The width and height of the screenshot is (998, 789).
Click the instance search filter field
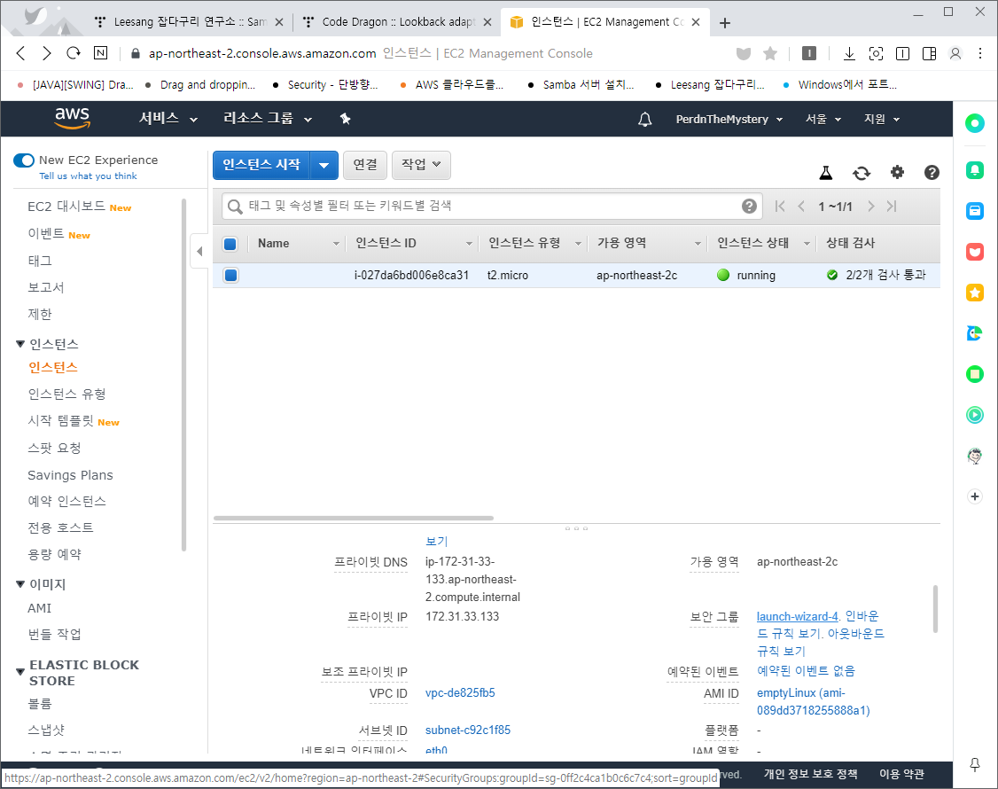(x=494, y=206)
